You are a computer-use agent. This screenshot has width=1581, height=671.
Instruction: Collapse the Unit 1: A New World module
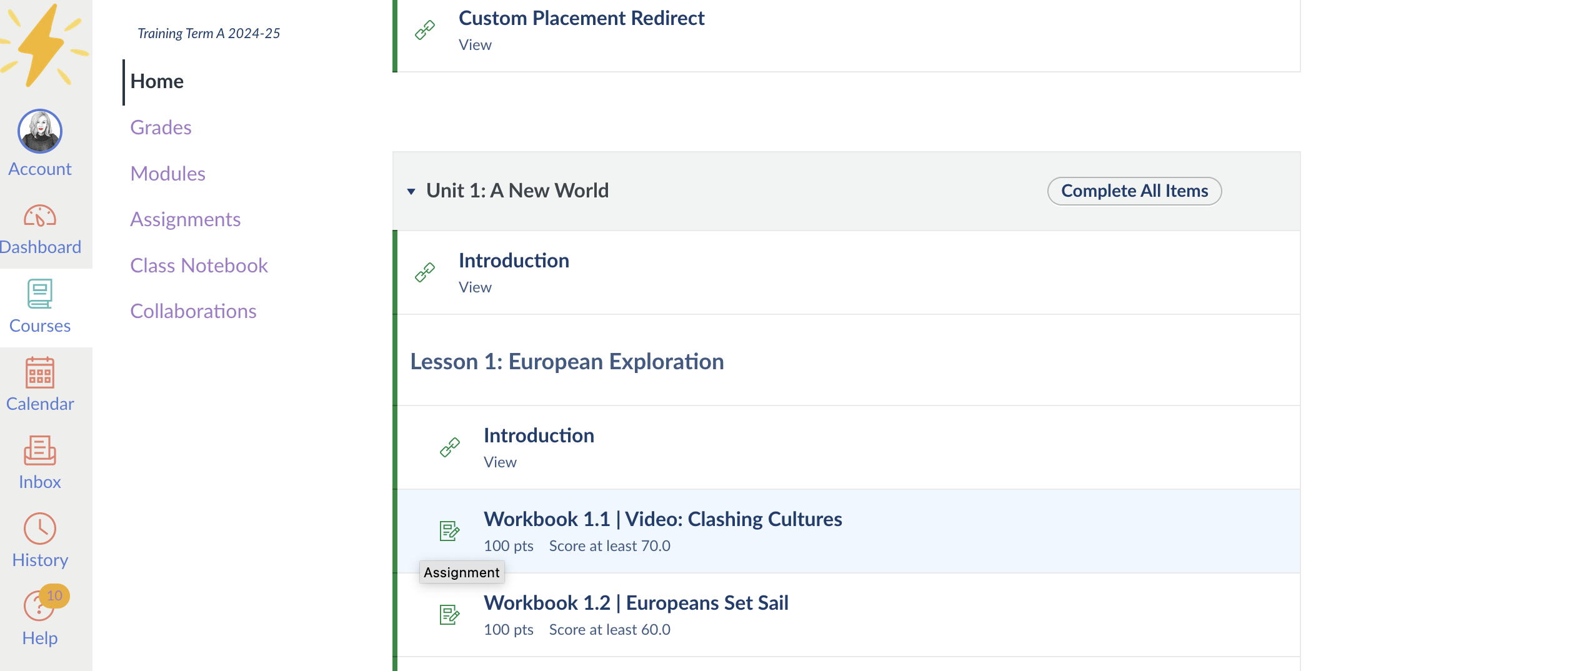tap(411, 191)
